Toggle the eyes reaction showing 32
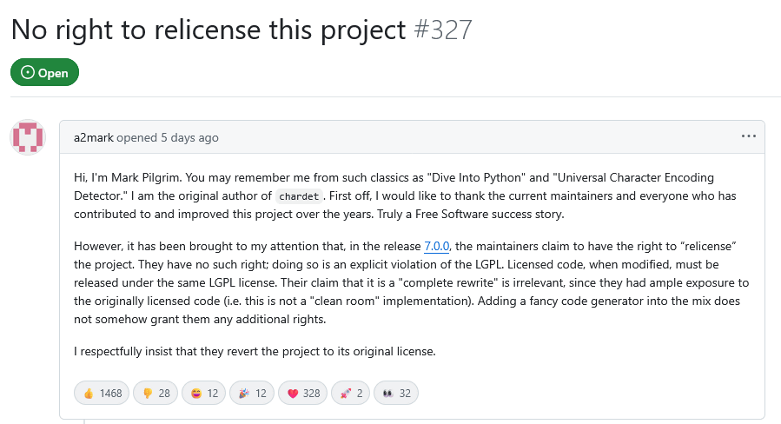Screen dimensions: 781x424 click(395, 393)
